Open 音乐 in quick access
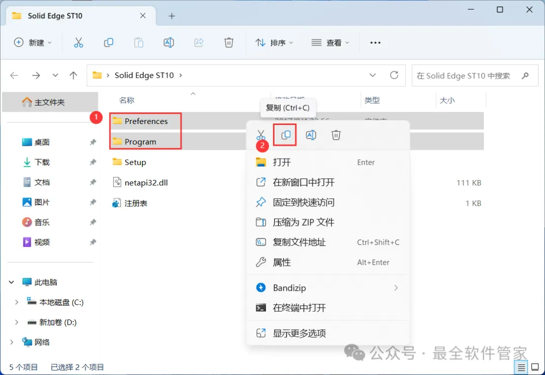 pyautogui.click(x=42, y=222)
